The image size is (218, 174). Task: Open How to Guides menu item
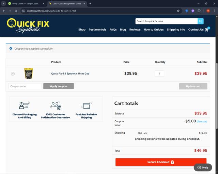coord(154,30)
